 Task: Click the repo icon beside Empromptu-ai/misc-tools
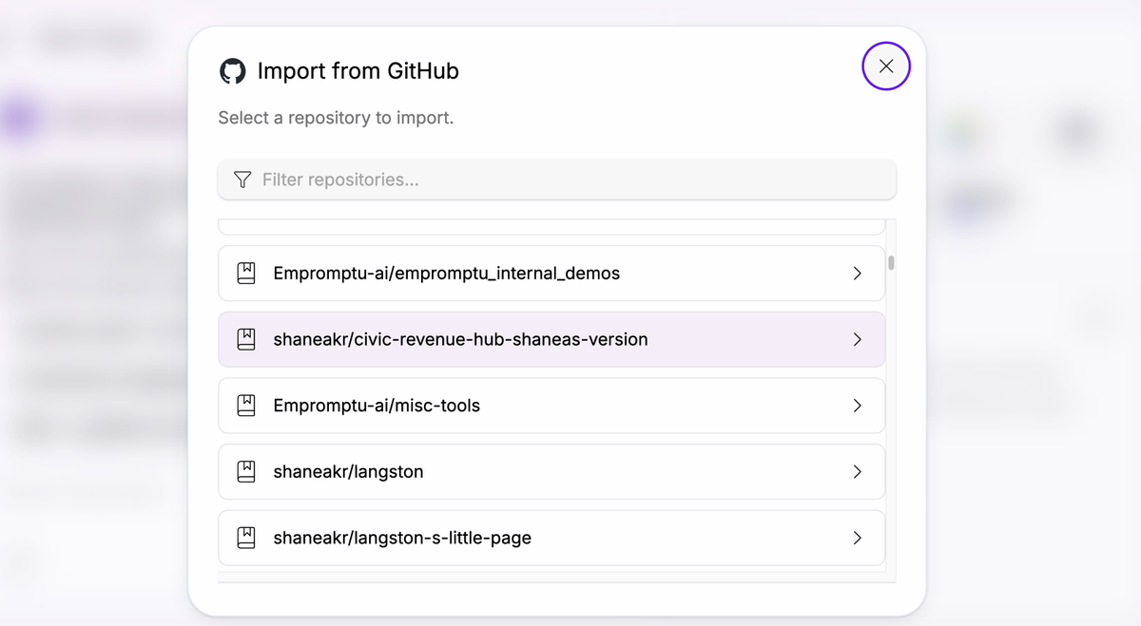[246, 406]
